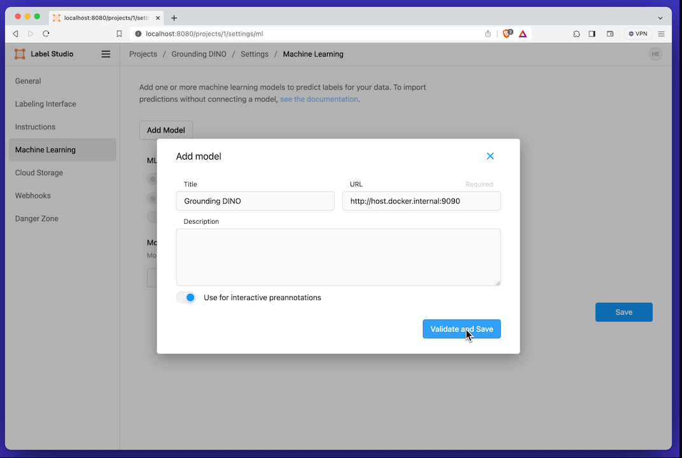Open Labeling Interface settings section
This screenshot has height=458, width=682.
(62, 104)
